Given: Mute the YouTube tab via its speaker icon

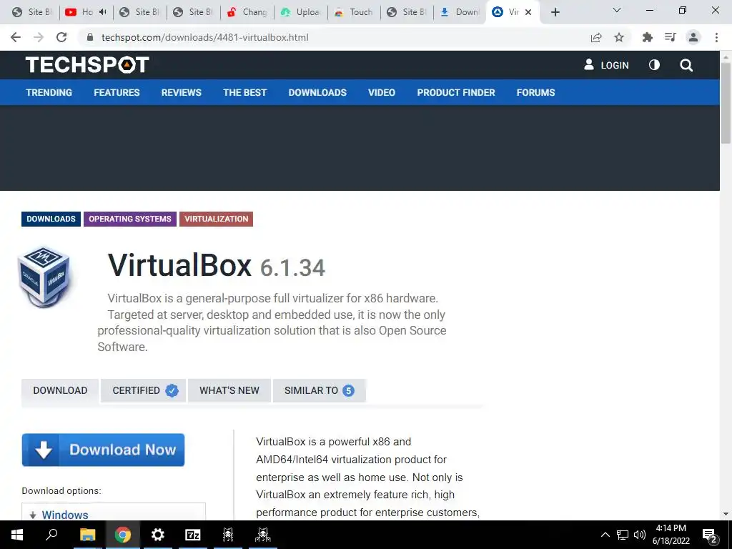Looking at the screenshot, I should tap(103, 12).
